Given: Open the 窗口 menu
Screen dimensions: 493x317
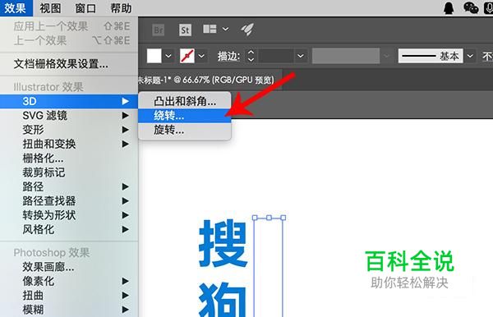Looking at the screenshot, I should pyautogui.click(x=85, y=8).
